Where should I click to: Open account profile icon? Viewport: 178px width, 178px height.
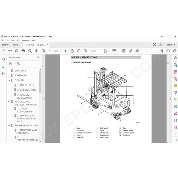click(x=175, y=51)
